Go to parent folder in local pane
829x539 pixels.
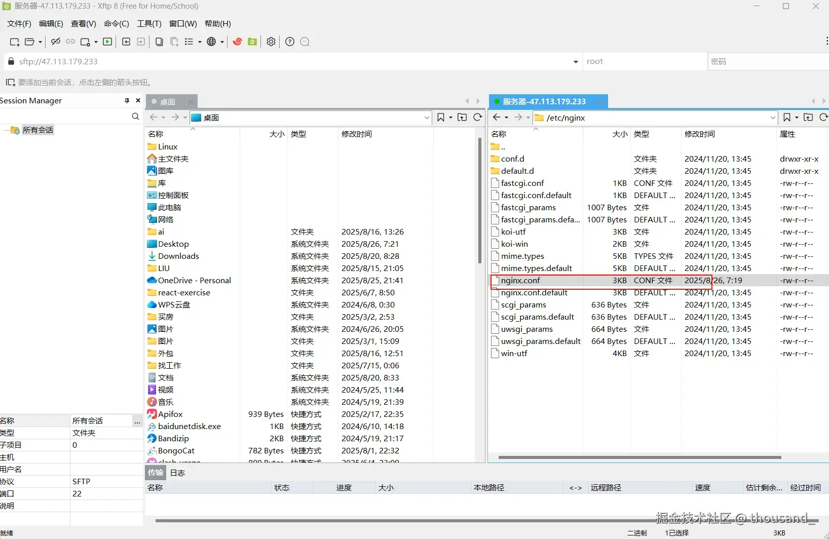[462, 118]
